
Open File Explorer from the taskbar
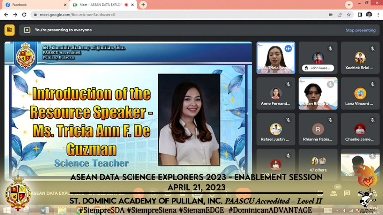tap(62, 210)
